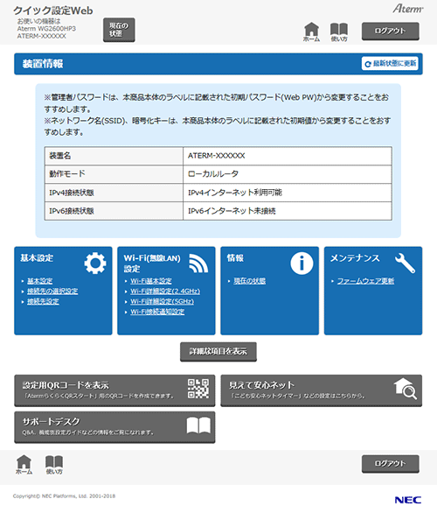Click the Home icon in the footer

pyautogui.click(x=24, y=464)
